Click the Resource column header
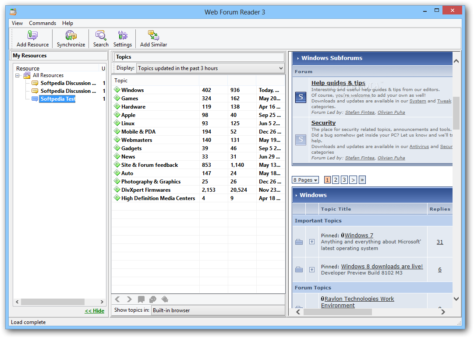 (56, 69)
